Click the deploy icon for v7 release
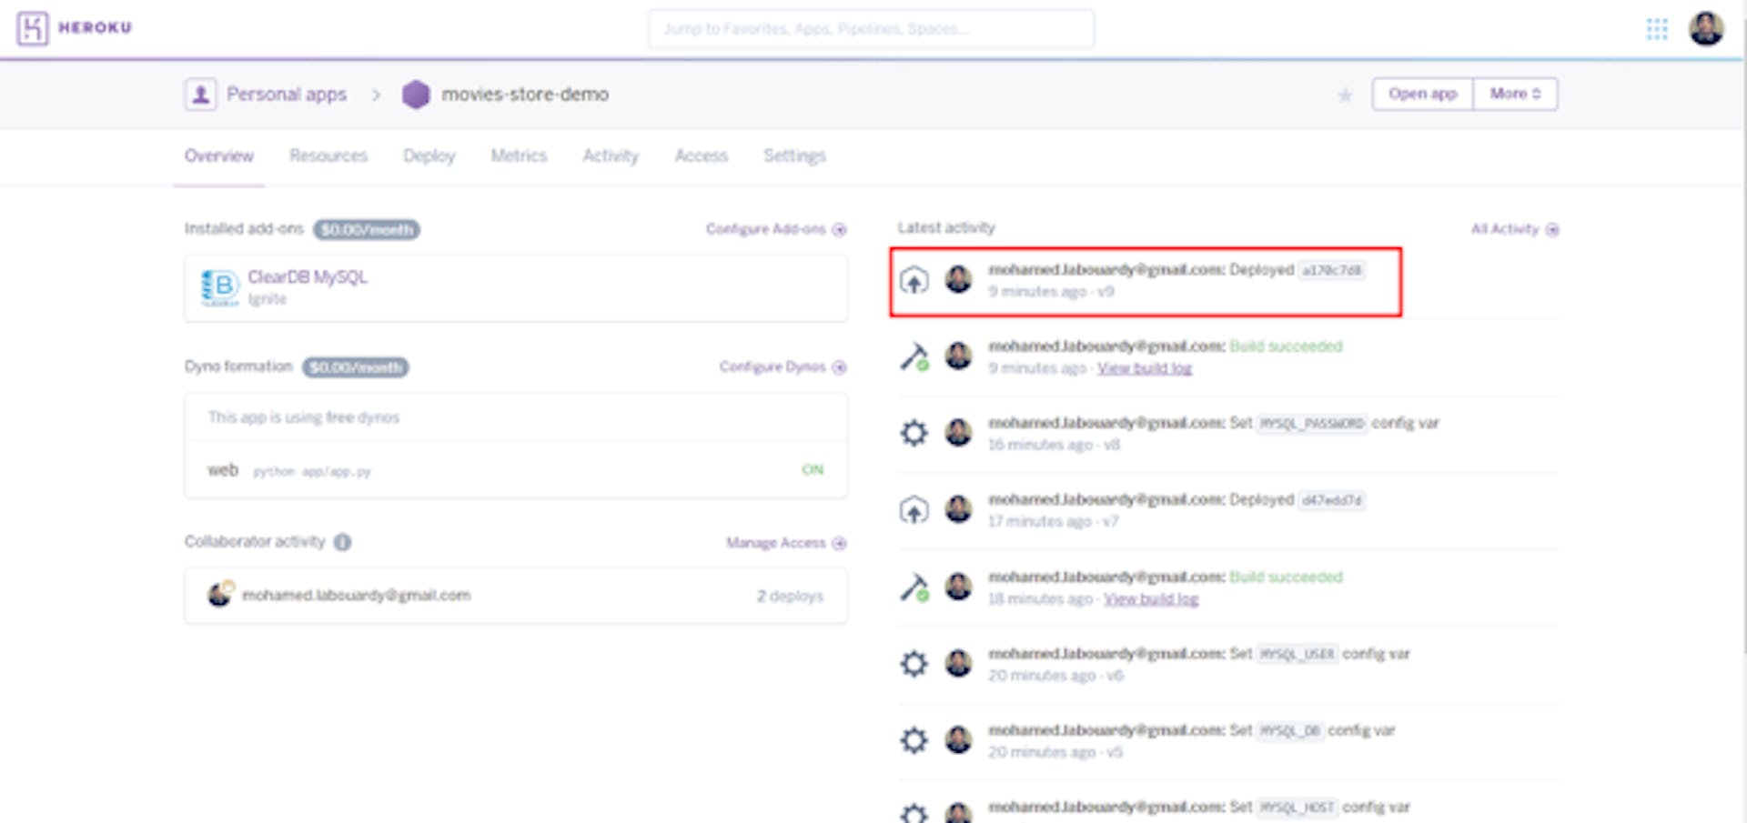 click(x=914, y=510)
